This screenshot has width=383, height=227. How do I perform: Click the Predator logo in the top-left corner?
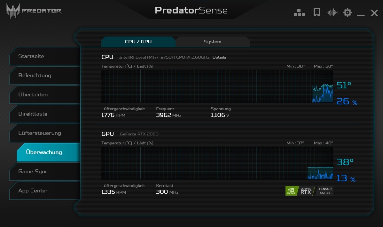click(x=34, y=11)
